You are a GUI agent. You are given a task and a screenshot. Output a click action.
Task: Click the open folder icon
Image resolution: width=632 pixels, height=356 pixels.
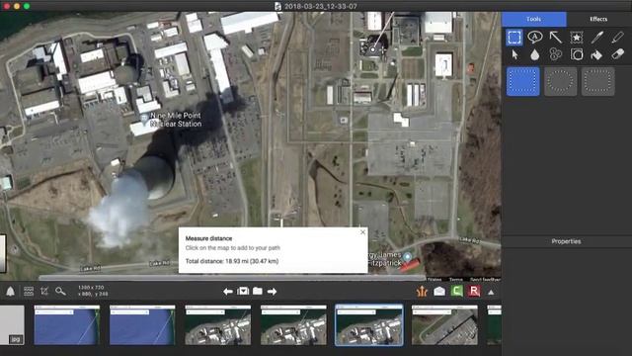point(258,291)
